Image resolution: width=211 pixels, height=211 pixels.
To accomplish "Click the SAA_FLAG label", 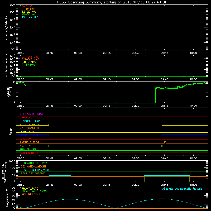I will (26, 139).
